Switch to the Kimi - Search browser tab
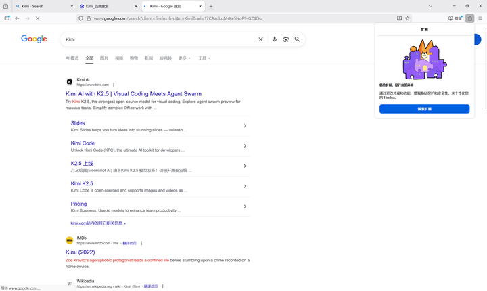The image size is (487, 291). point(41,6)
